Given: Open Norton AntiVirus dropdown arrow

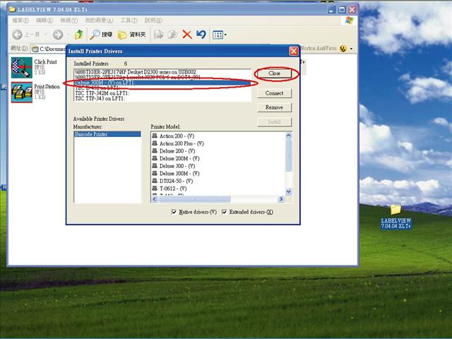Looking at the screenshot, I should [351, 49].
